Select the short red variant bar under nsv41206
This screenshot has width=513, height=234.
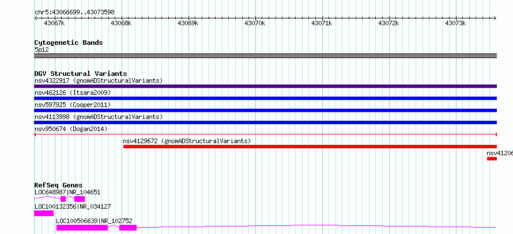coord(492,159)
